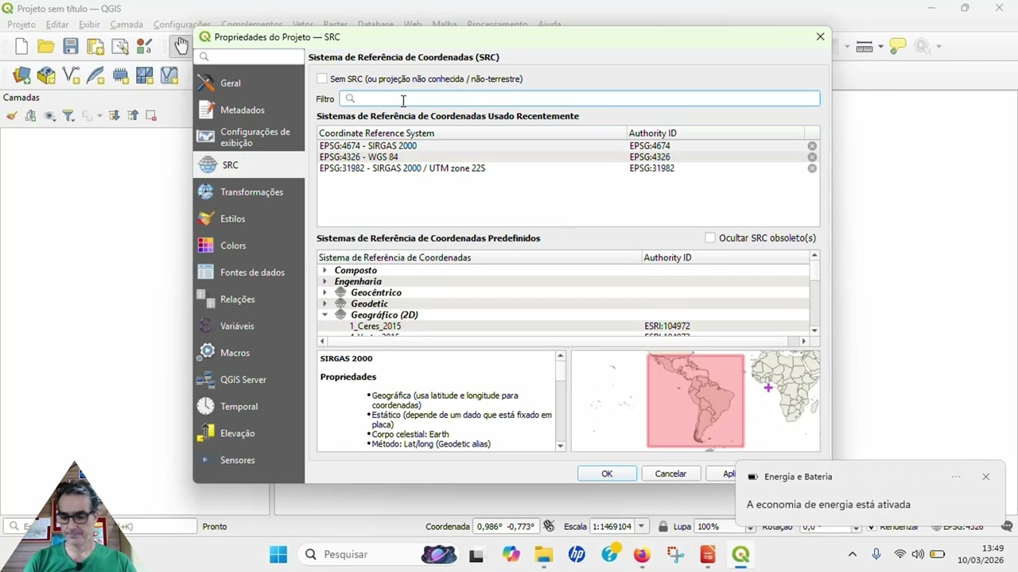Remove EPSG:4326 from recent list
Screen dimensions: 1018x572
[x=812, y=157]
